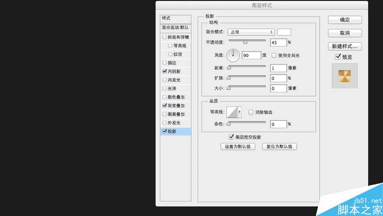This screenshot has width=383, height=216.
Task: Select the 渐变叠加 (Gradient Overlay) style entry
Action: [176, 106]
